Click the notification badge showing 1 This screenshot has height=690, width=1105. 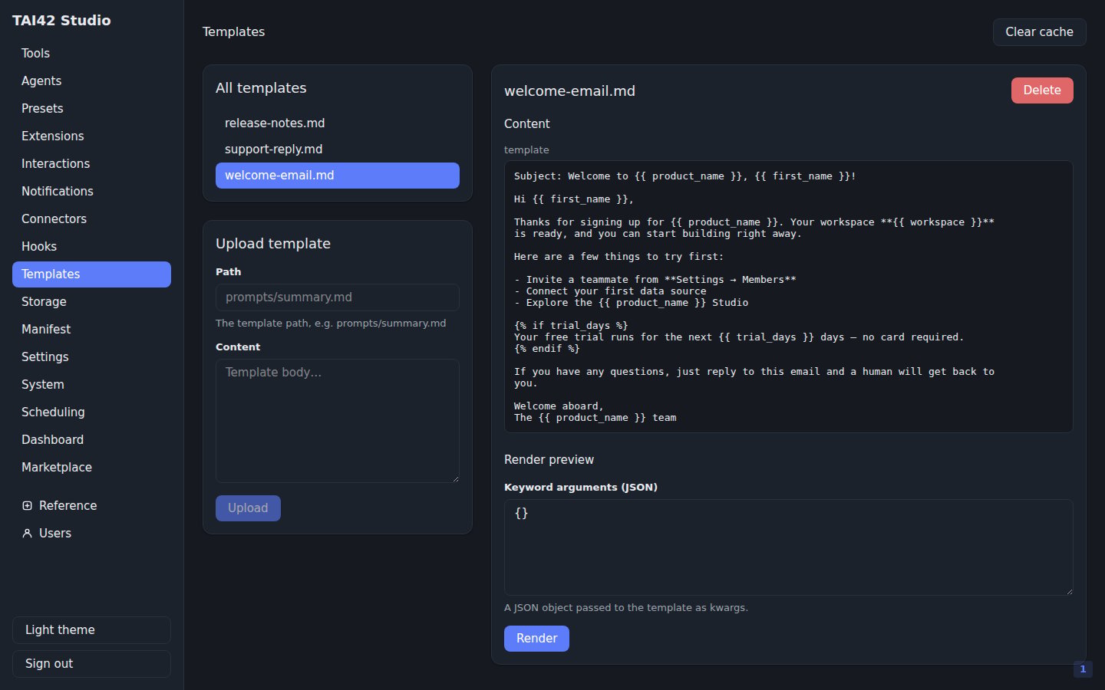(x=1083, y=669)
